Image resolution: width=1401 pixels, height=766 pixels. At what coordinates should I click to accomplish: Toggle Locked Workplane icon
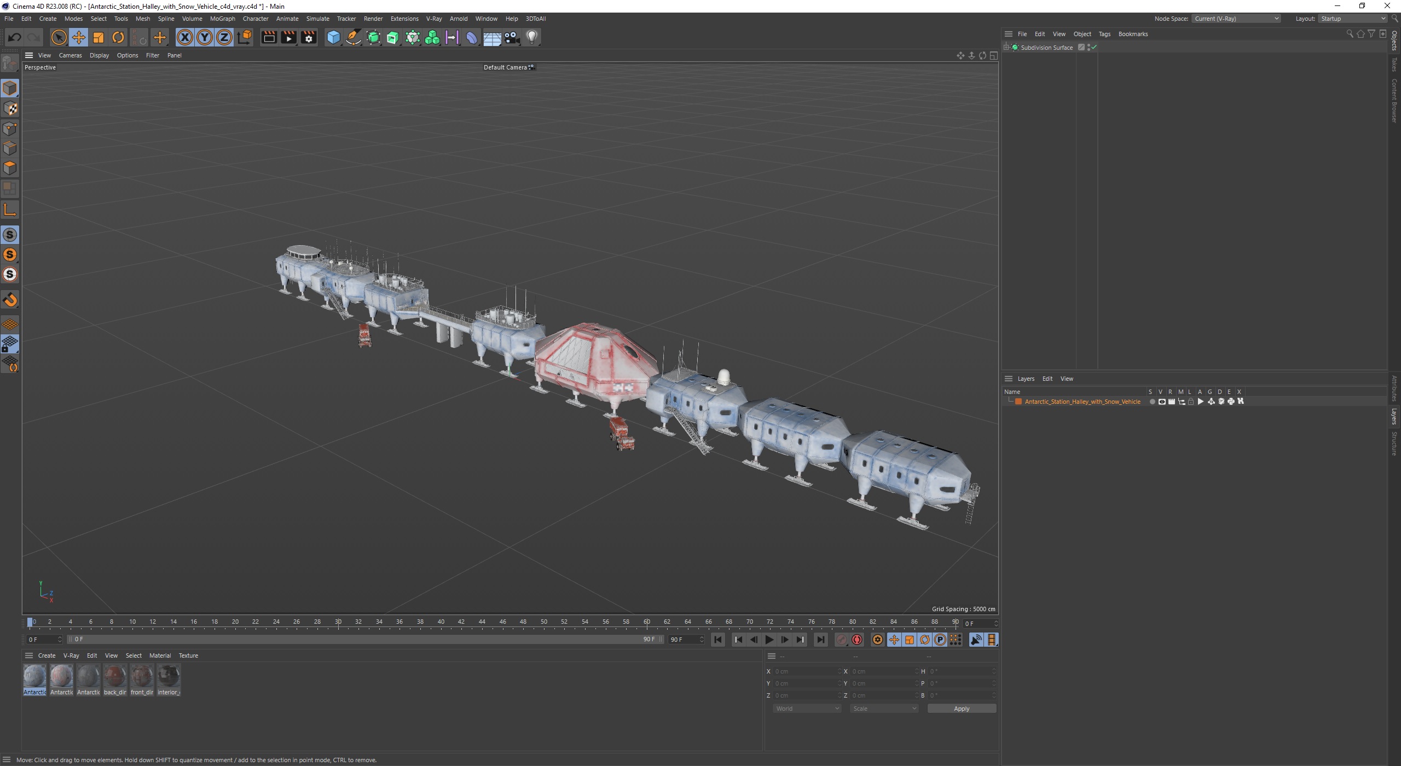(x=10, y=344)
